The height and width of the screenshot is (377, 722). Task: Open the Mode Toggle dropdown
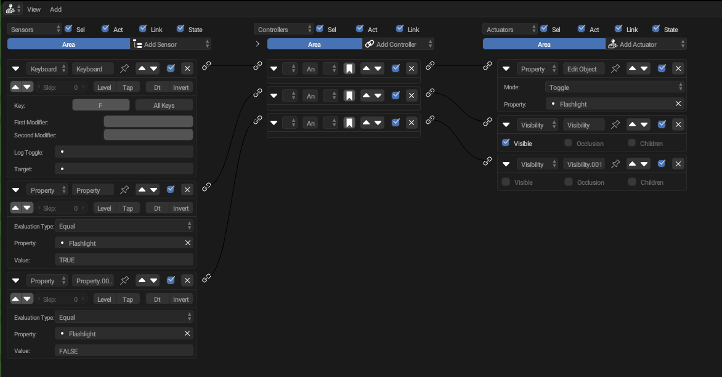pos(614,87)
